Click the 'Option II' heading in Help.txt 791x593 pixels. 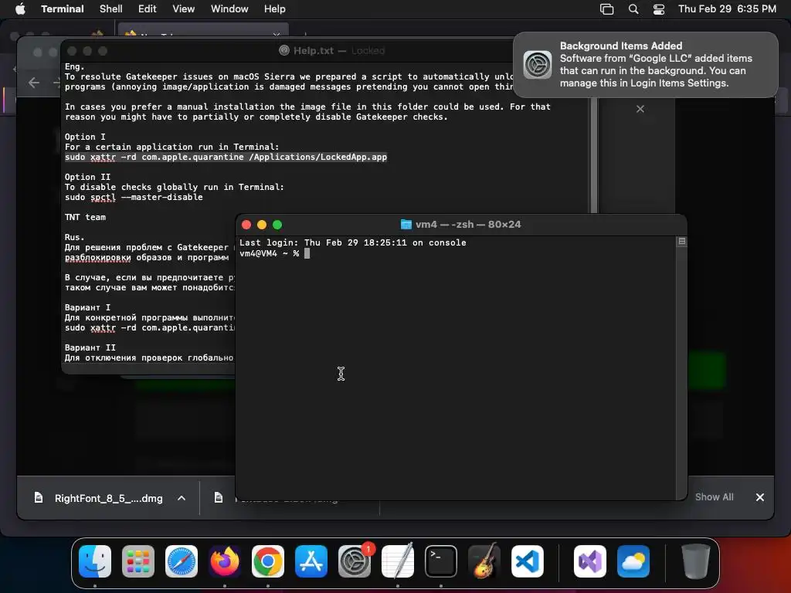(x=87, y=177)
